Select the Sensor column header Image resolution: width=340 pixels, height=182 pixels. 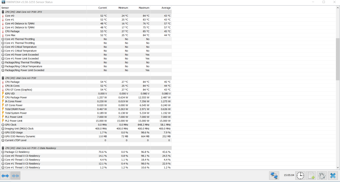click(43, 8)
